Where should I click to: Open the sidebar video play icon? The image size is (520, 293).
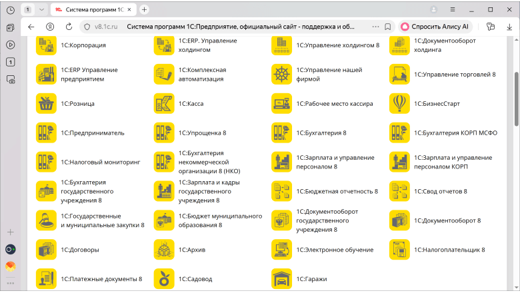pyautogui.click(x=11, y=45)
